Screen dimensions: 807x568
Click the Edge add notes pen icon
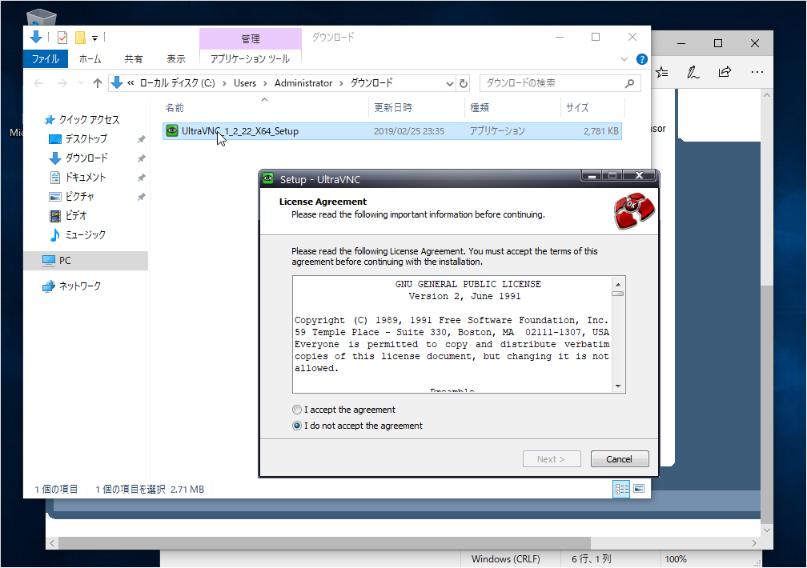693,72
